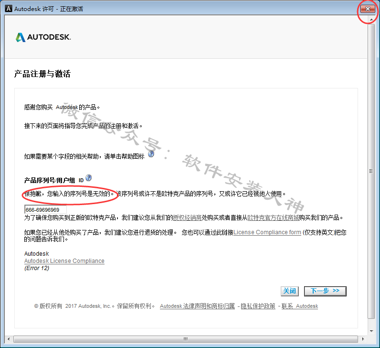This screenshot has height=348, width=380.
Task: Click the 关闭 button
Action: 290,291
